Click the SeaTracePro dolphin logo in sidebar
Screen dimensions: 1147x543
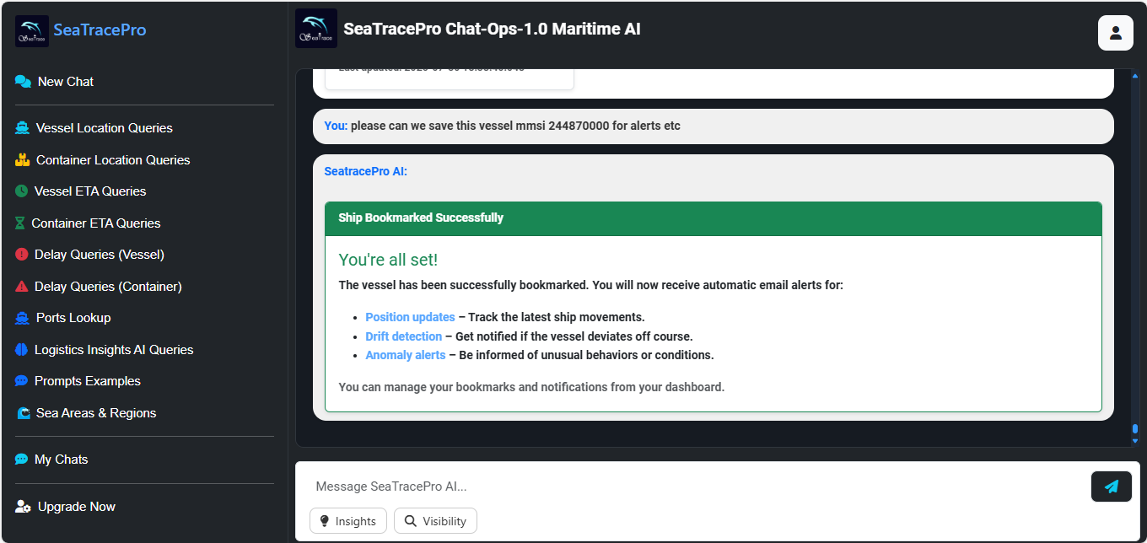pyautogui.click(x=32, y=30)
